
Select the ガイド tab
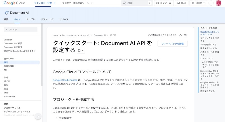(x=17, y=19)
